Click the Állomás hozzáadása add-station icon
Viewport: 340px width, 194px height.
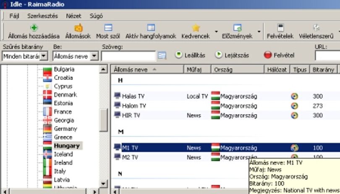34,28
